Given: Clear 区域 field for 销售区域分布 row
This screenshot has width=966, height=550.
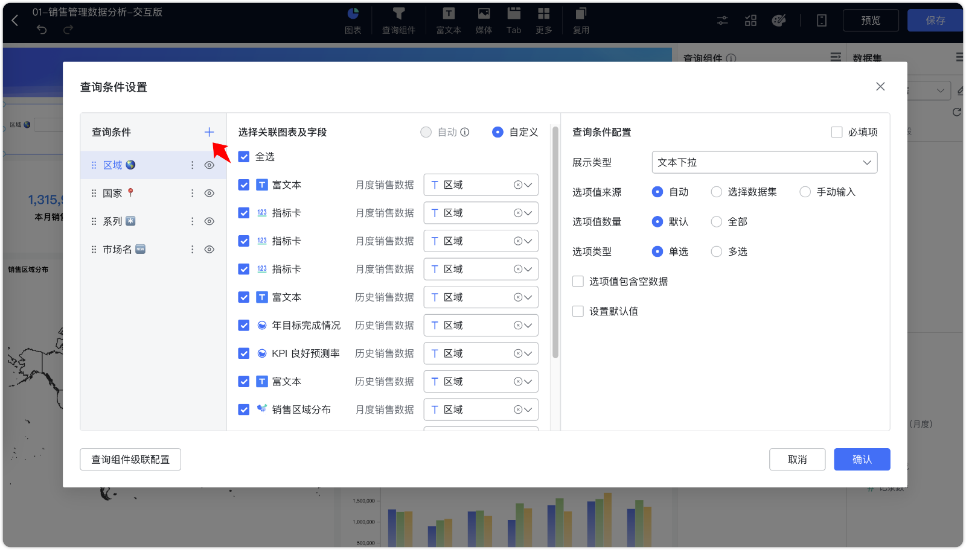Looking at the screenshot, I should (x=517, y=410).
